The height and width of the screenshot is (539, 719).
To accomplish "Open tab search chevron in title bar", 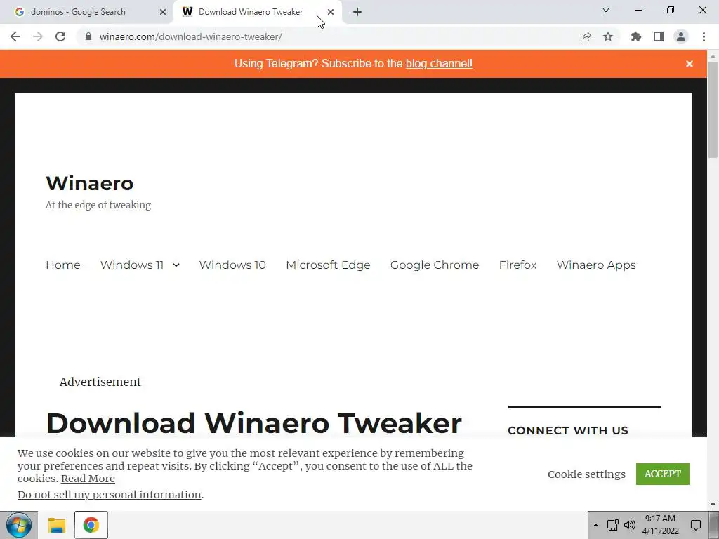I will (x=606, y=10).
